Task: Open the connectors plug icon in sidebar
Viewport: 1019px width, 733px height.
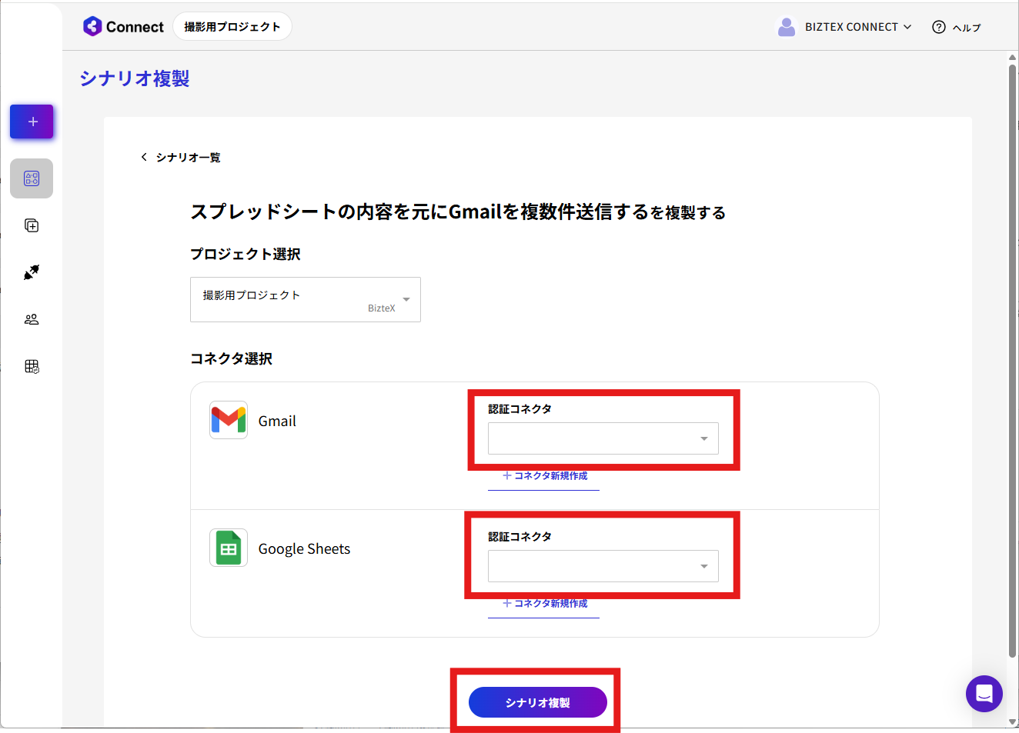Action: (32, 272)
